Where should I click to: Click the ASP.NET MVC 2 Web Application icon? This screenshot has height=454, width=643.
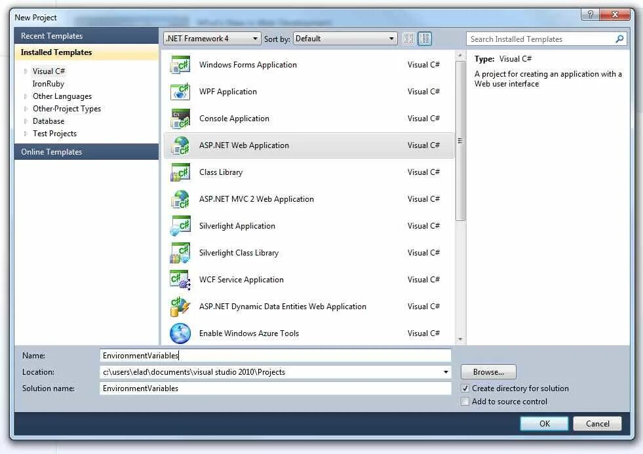(x=180, y=199)
